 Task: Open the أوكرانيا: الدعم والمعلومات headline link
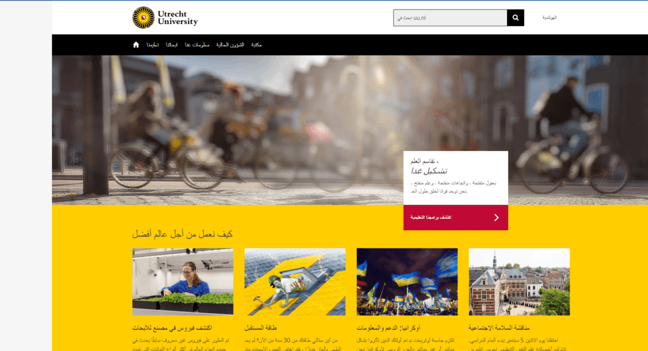382,328
